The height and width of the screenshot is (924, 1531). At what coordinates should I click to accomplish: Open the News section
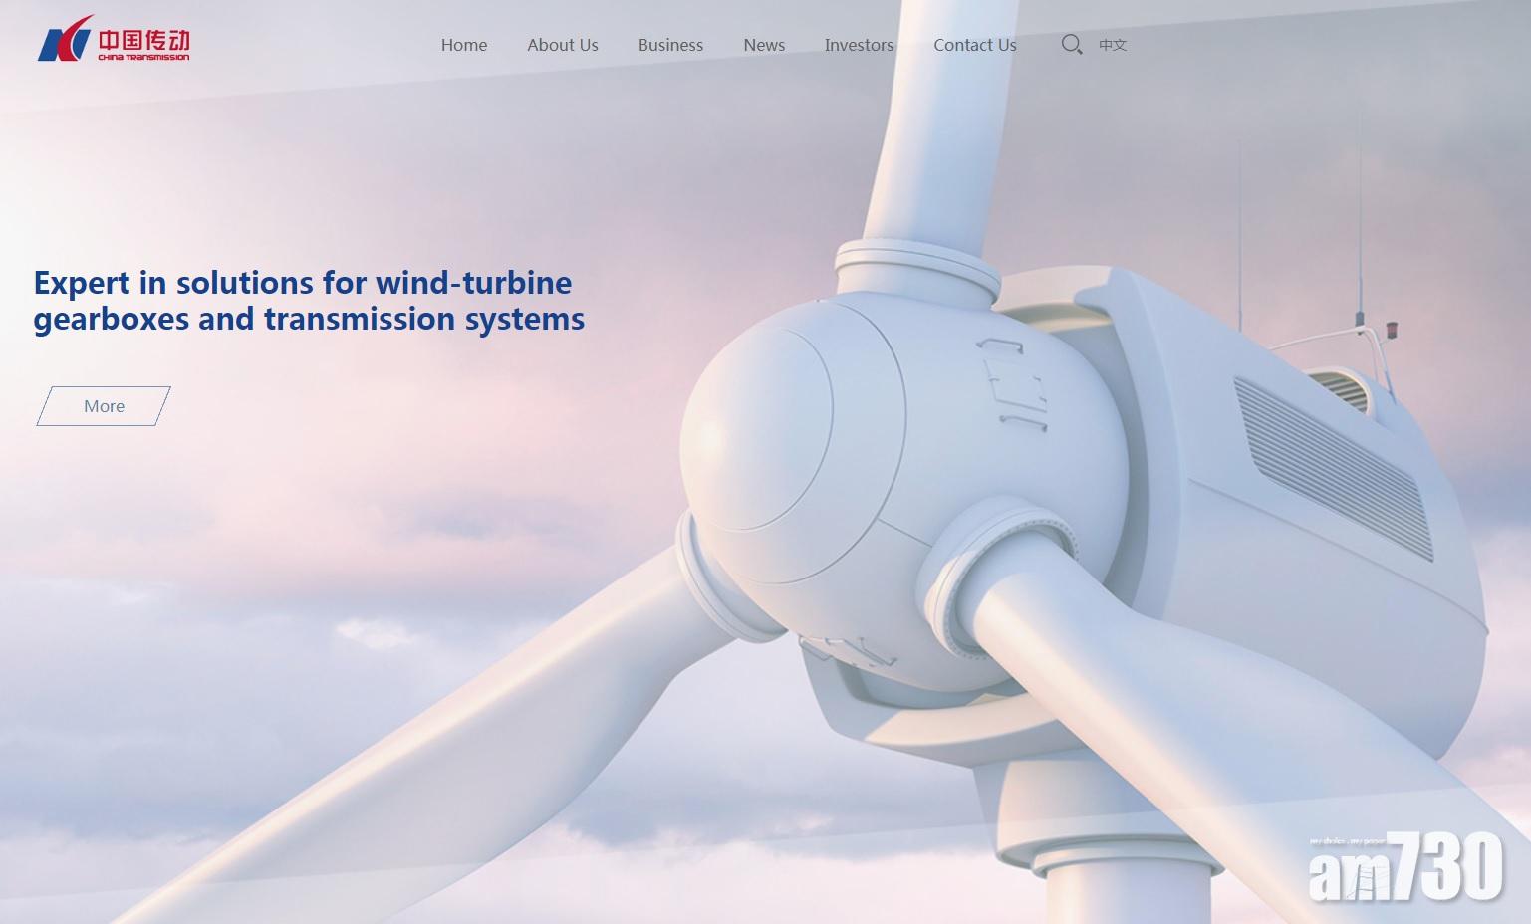(x=764, y=45)
